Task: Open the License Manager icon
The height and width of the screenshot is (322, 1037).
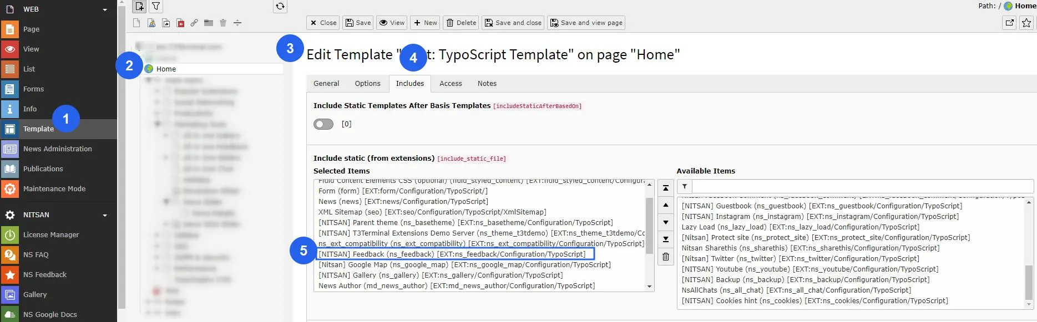Action: [10, 235]
